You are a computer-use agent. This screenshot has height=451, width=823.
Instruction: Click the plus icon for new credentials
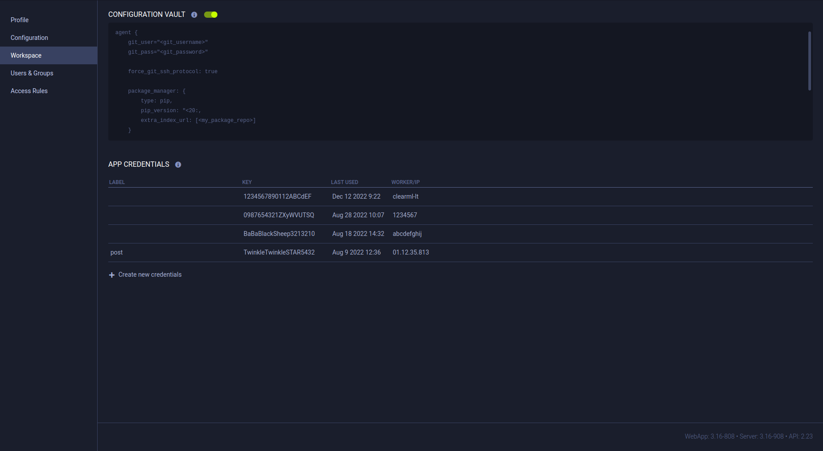click(112, 275)
